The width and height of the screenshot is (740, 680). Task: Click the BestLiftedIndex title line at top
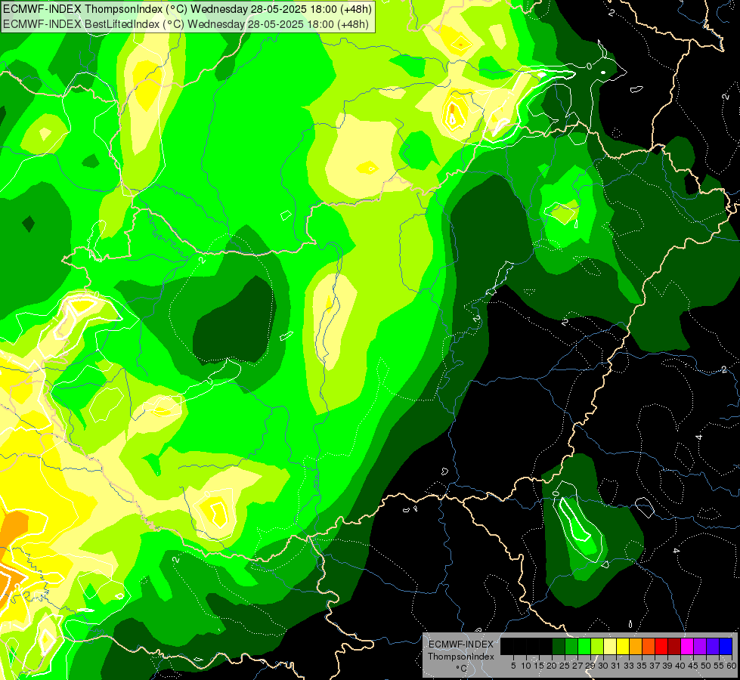point(186,24)
